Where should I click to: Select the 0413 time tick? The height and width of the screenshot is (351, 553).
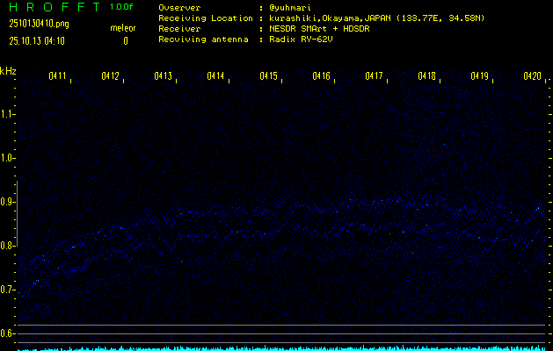[164, 77]
